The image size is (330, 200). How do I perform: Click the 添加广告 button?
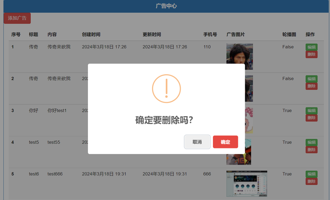point(17,18)
